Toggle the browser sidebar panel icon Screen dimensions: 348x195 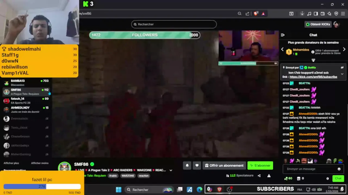(316, 14)
